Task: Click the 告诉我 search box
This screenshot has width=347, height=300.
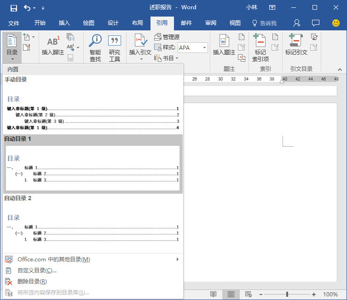Action: 265,23
